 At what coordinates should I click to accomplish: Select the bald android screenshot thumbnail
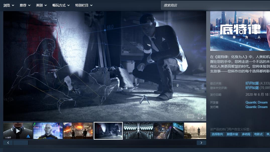pyautogui.click(x=48, y=131)
